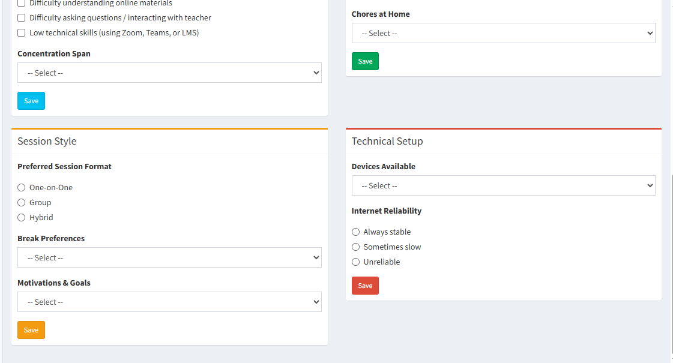Enable 'Difficulty asking questions / interacting with teacher'
The height and width of the screenshot is (363, 673).
(x=22, y=18)
